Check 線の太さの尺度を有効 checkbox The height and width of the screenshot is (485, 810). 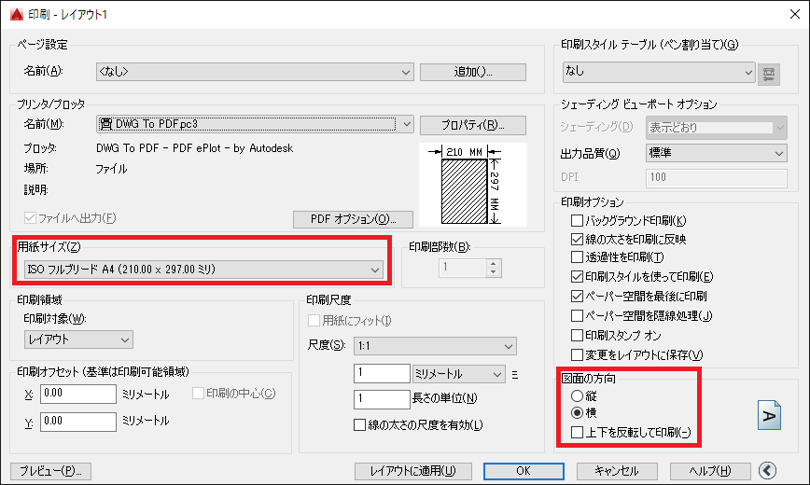click(x=359, y=425)
